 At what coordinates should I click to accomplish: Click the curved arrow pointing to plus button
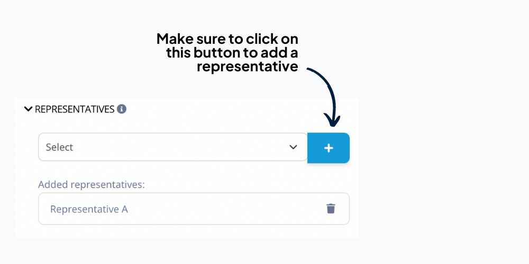(325, 96)
